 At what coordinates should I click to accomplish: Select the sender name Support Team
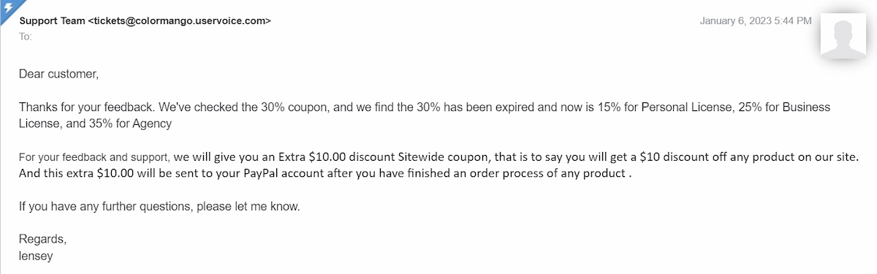52,21
